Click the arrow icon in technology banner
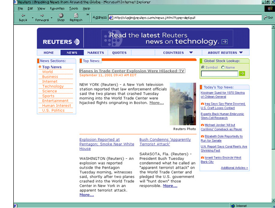 pos(225,42)
